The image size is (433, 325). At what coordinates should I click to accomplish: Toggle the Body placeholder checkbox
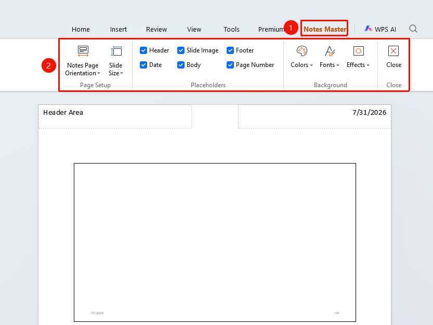coord(180,65)
